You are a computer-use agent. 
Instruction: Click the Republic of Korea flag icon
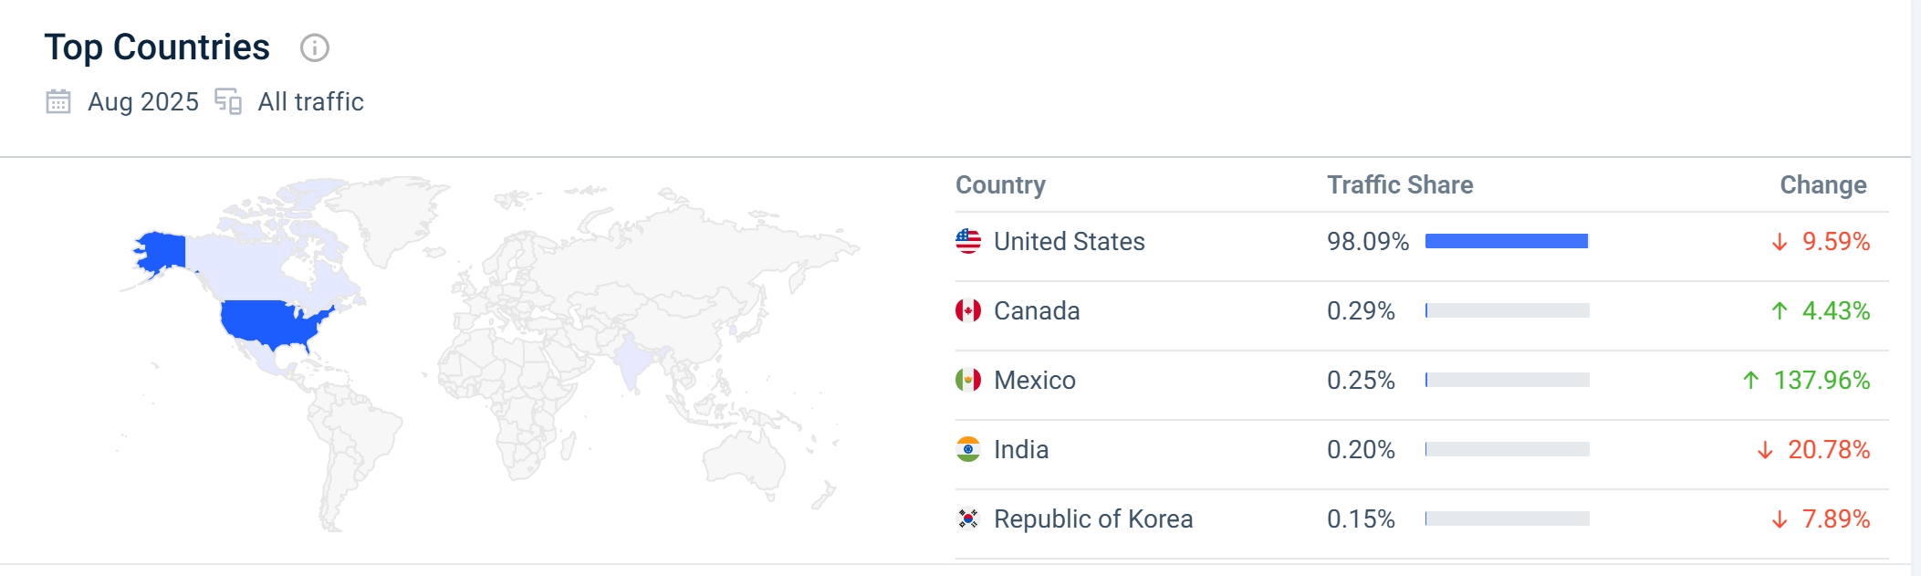coord(968,518)
